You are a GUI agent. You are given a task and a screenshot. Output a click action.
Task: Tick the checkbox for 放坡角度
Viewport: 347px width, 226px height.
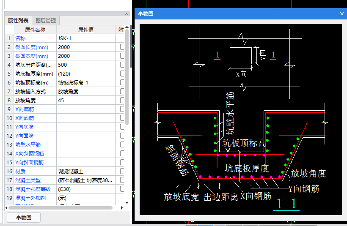(122, 100)
